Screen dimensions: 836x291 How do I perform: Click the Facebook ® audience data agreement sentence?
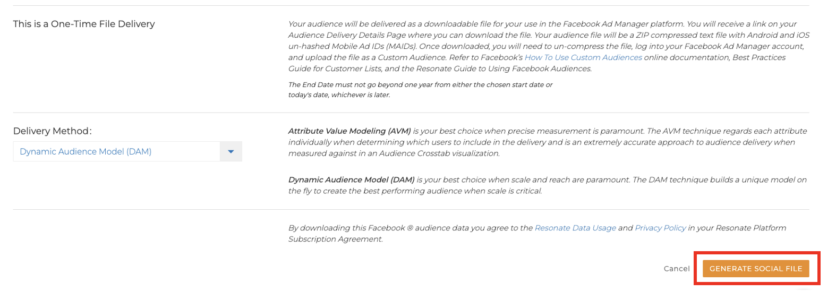click(537, 233)
